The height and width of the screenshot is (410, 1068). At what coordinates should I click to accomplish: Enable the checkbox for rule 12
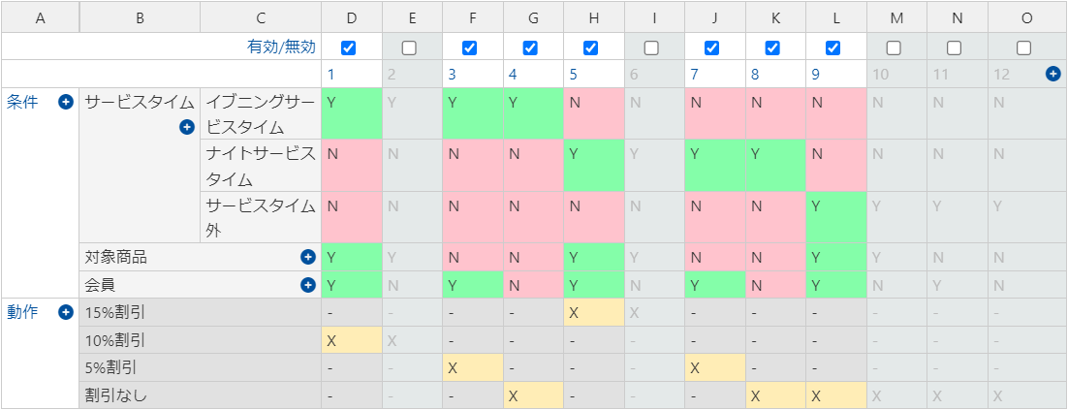coord(1023,47)
